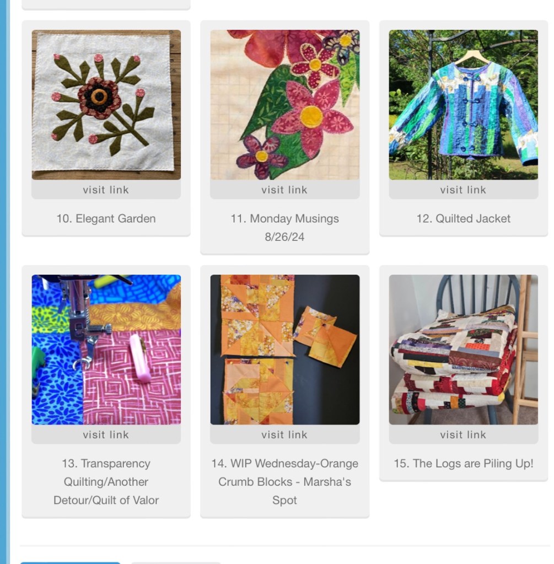554x564 pixels.
Task: Open the '11. Monday Musings 8/26/24' title link
Action: tap(284, 228)
